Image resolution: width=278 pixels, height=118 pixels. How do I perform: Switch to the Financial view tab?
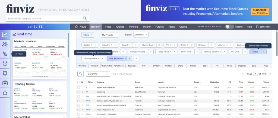pos(94,66)
